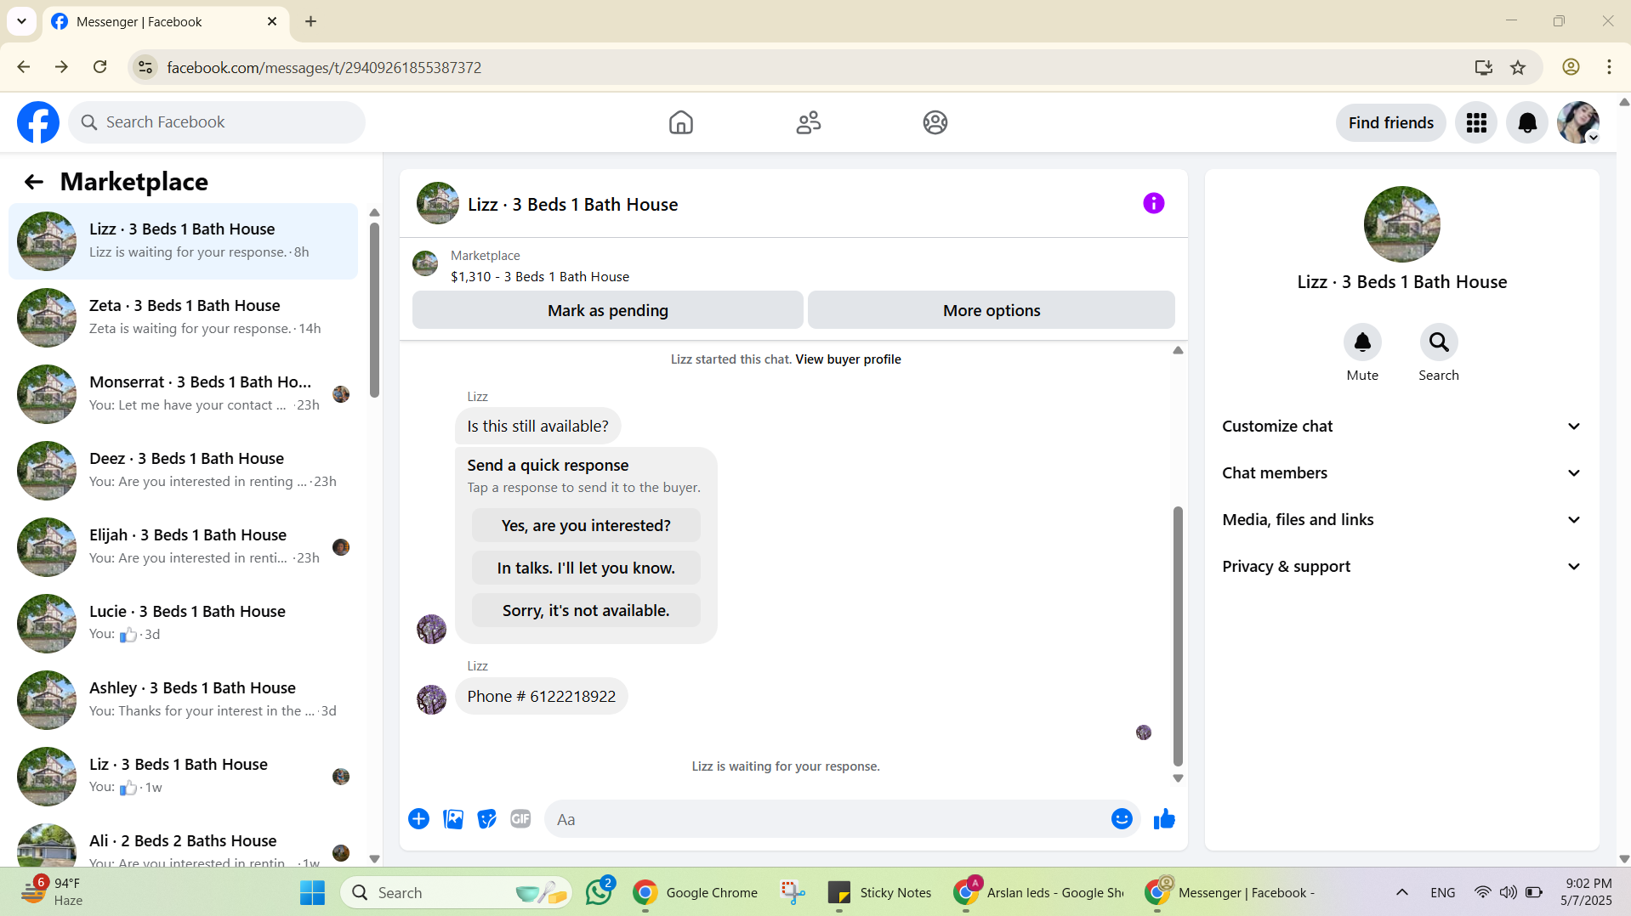The height and width of the screenshot is (916, 1631).
Task: Open Lizz 3 Beds 1 Bath conversation
Action: [183, 241]
